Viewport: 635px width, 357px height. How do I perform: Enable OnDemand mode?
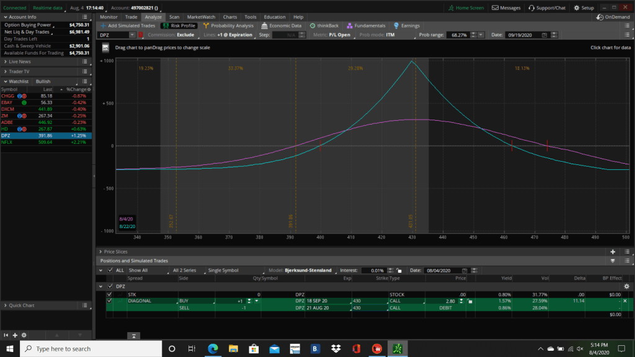point(613,17)
